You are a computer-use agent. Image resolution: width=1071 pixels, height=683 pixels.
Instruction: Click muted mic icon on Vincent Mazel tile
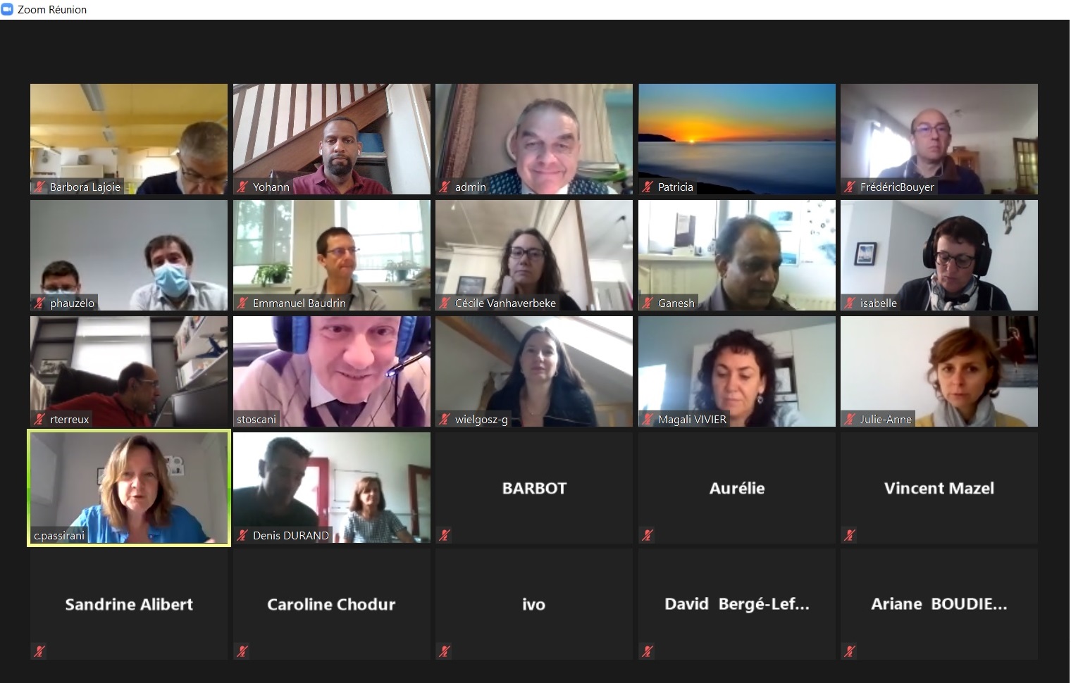tap(850, 535)
